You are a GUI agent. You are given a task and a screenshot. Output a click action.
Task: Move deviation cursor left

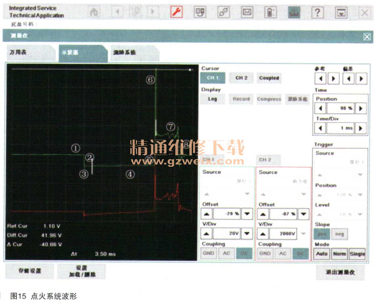pos(348,79)
